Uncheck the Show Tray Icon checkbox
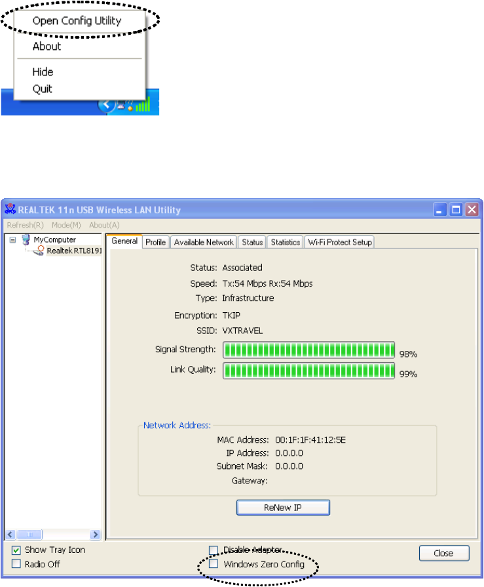 point(16,550)
